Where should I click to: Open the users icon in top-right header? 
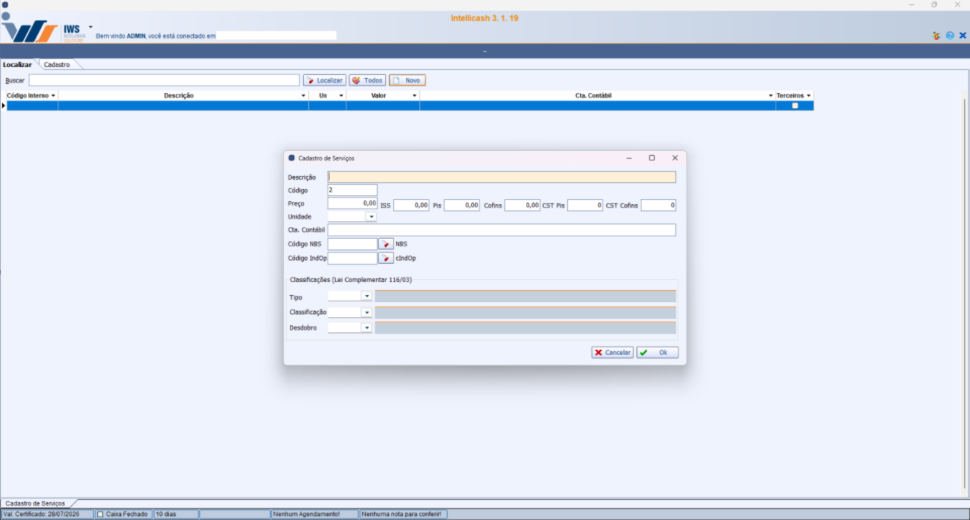tap(936, 35)
